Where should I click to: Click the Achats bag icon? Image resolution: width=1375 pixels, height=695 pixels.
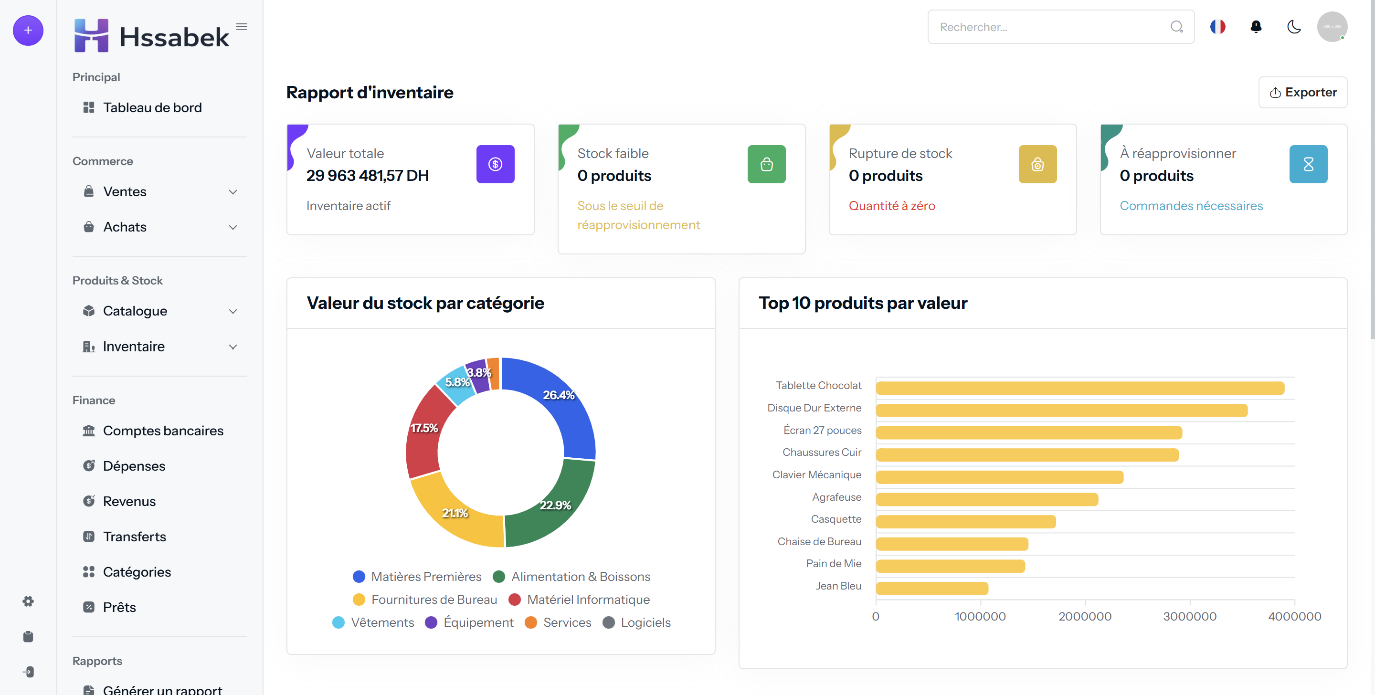89,227
